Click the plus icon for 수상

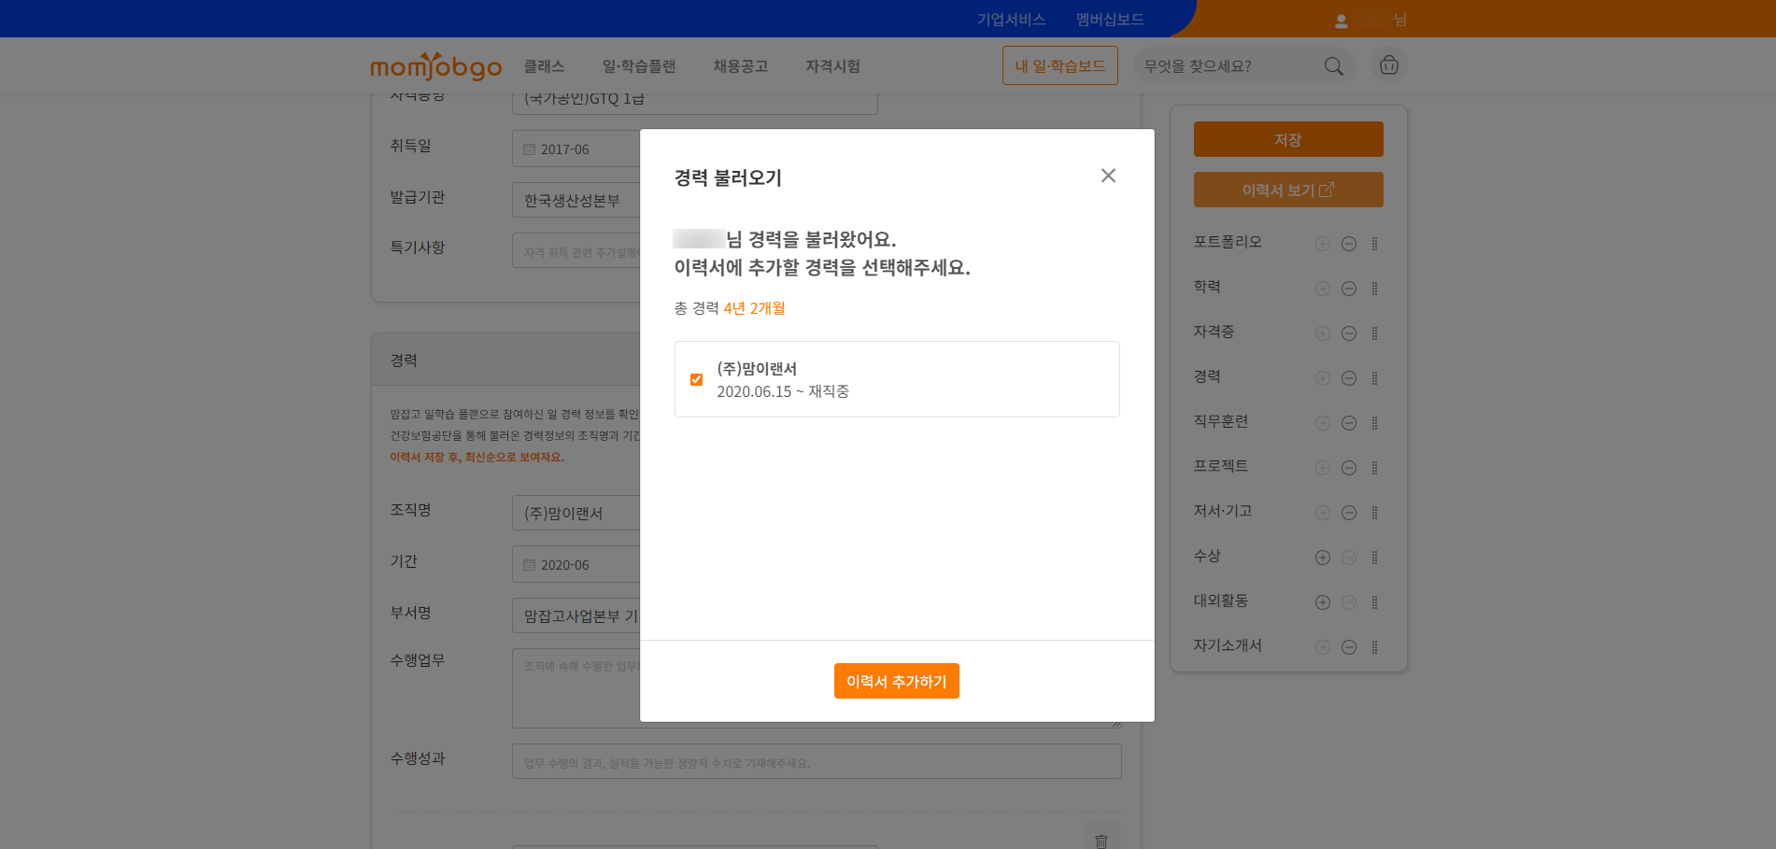tap(1322, 558)
